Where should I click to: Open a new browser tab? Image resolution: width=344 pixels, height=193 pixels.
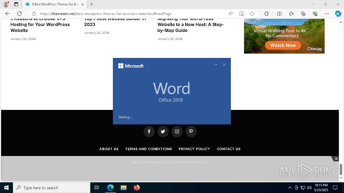click(x=92, y=4)
